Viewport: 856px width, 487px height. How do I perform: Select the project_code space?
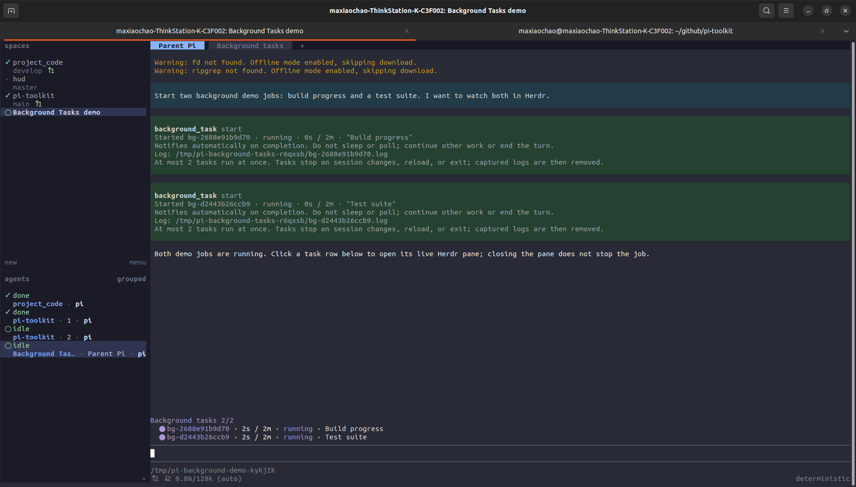tap(37, 62)
